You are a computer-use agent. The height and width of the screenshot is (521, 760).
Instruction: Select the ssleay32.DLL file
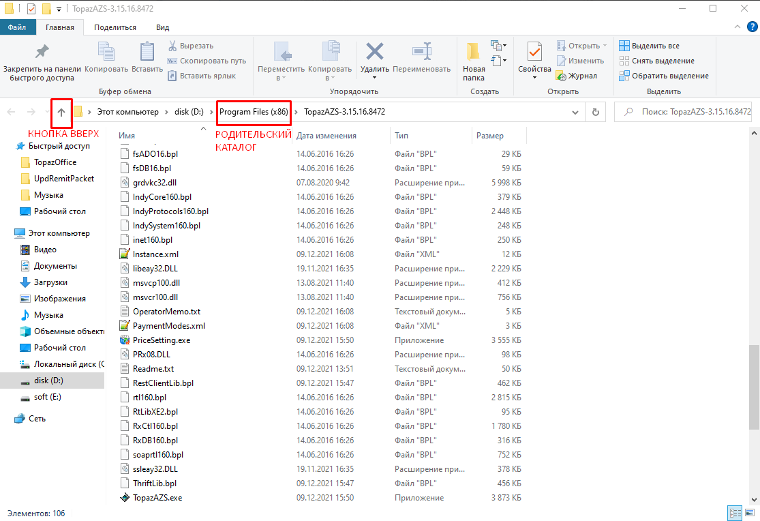155,469
